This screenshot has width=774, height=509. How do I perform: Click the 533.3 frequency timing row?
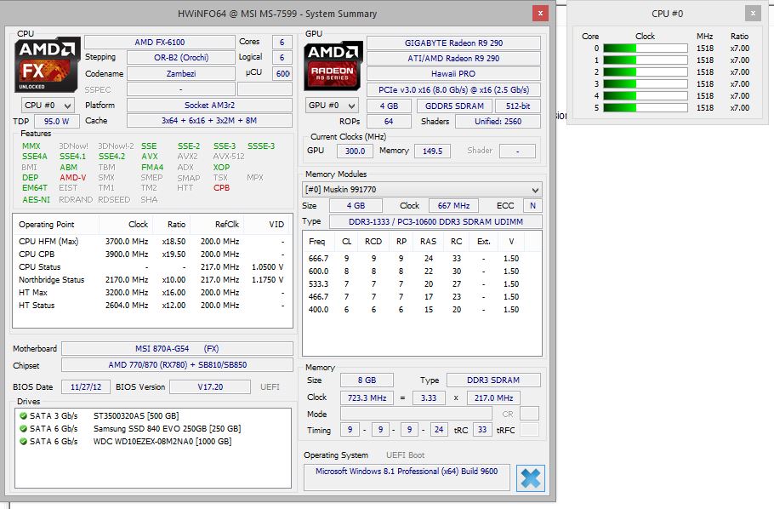422,283
